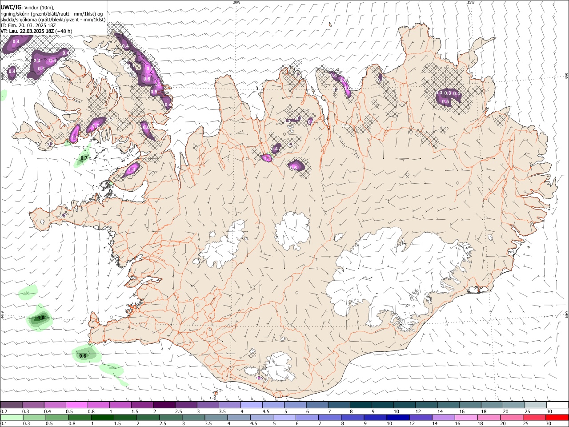Click the 0.1 label under rain legend row

click(3, 424)
